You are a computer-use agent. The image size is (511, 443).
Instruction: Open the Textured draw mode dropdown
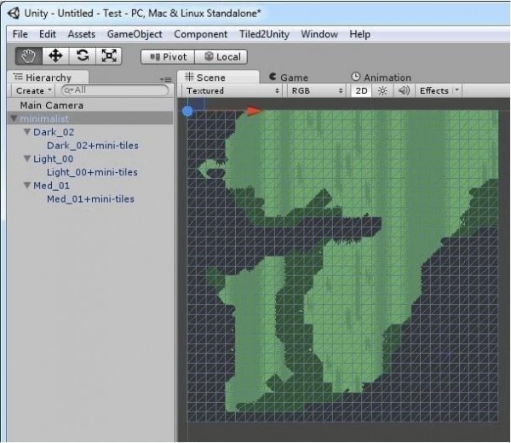tap(232, 90)
